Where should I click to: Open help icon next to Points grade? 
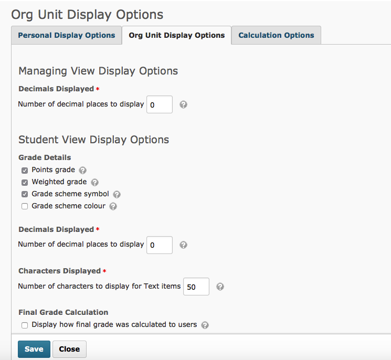tap(82, 170)
